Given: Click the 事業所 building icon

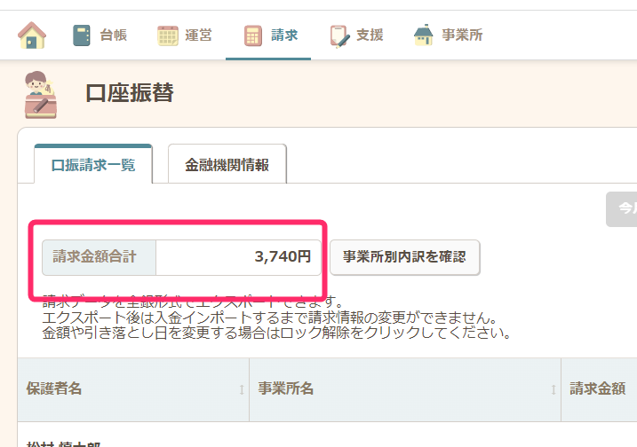Looking at the screenshot, I should click(424, 35).
